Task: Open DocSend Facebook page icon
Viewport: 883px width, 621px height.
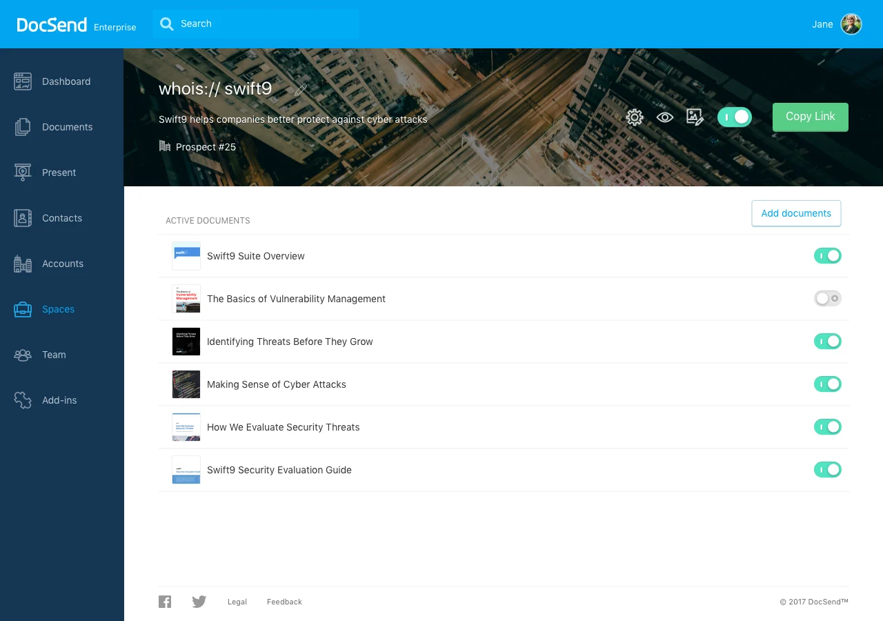Action: tap(165, 602)
